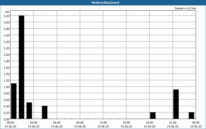Click the 3,20 mm precipitation bar
The width and height of the screenshot is (206, 129).
pos(22,67)
